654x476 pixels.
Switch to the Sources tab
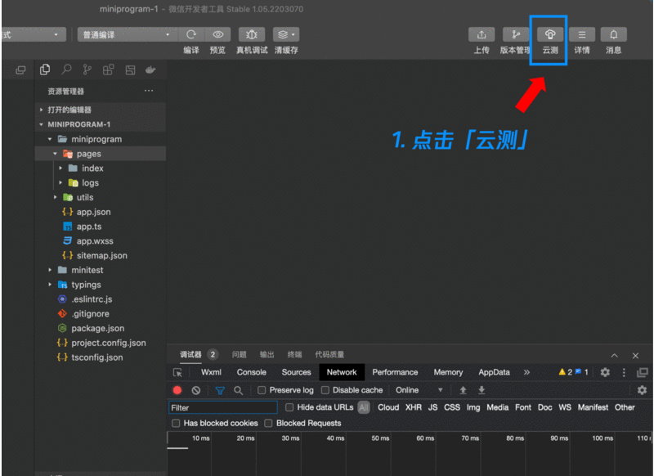tap(296, 372)
